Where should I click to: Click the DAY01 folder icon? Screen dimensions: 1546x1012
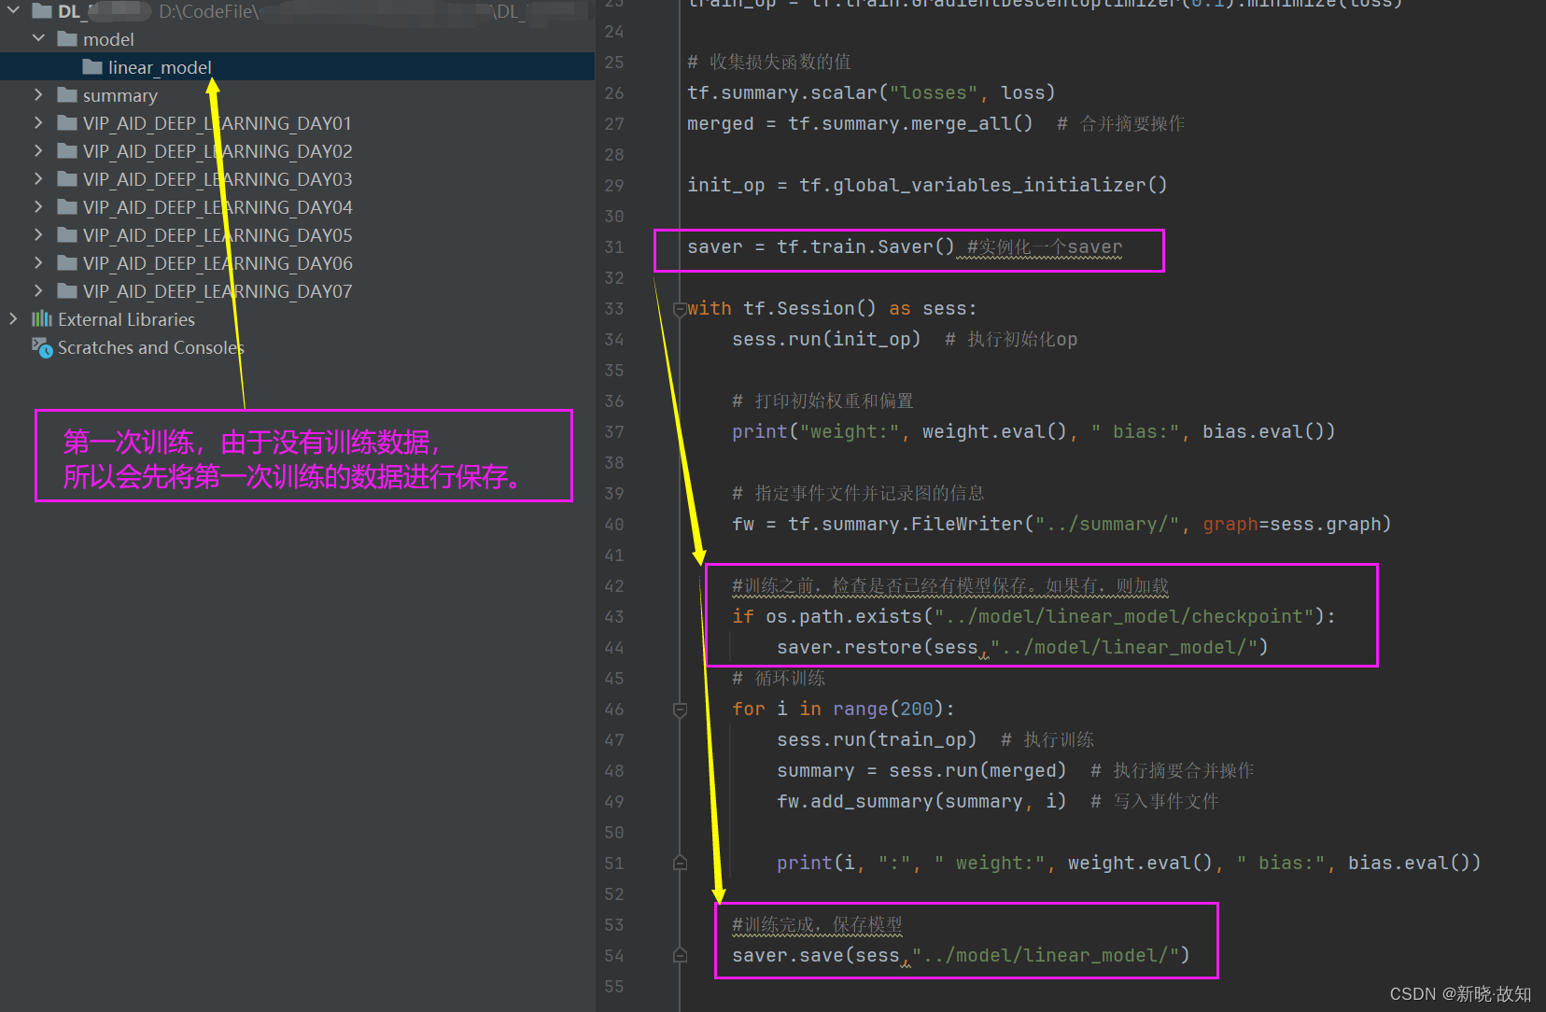click(66, 122)
